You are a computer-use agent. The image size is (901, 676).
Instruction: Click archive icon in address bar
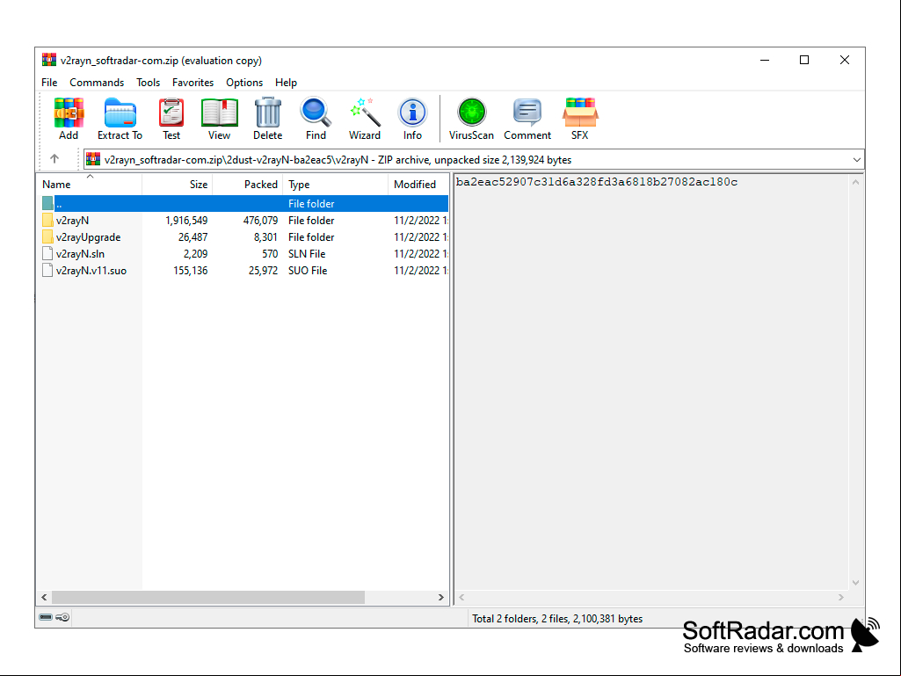(93, 159)
